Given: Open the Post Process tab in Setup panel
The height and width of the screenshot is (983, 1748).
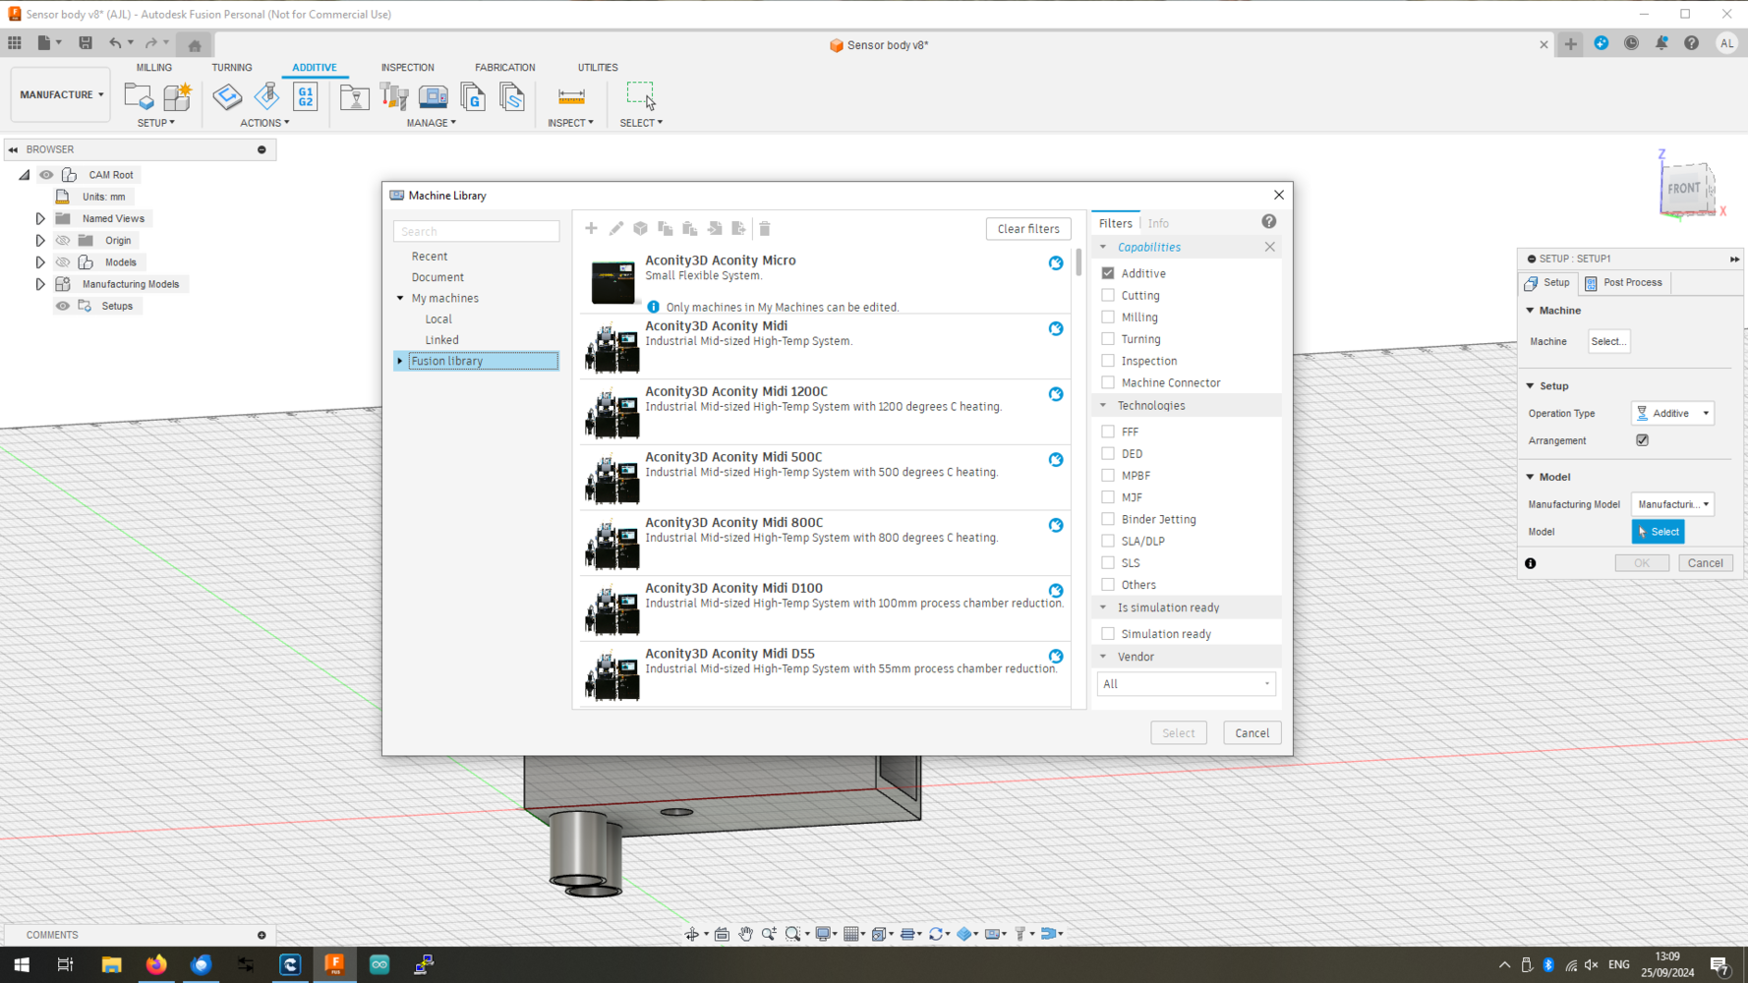Looking at the screenshot, I should 1624,282.
